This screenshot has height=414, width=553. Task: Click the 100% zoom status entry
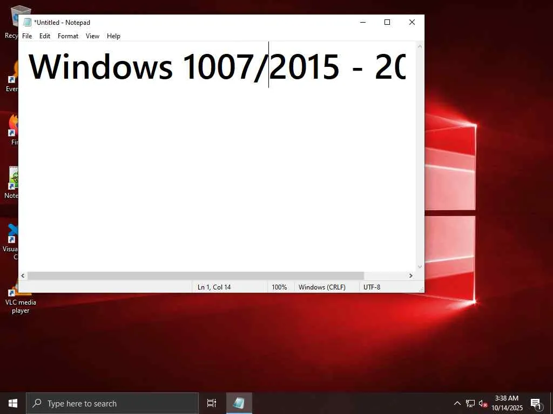[279, 287]
